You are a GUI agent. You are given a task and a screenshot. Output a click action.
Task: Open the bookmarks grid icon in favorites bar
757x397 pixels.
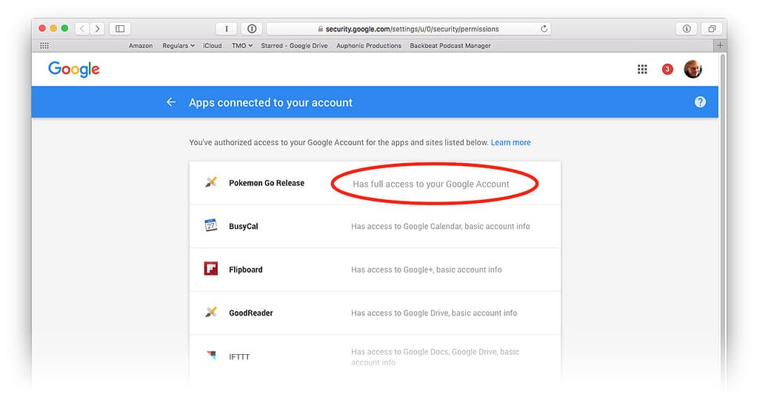coord(44,45)
